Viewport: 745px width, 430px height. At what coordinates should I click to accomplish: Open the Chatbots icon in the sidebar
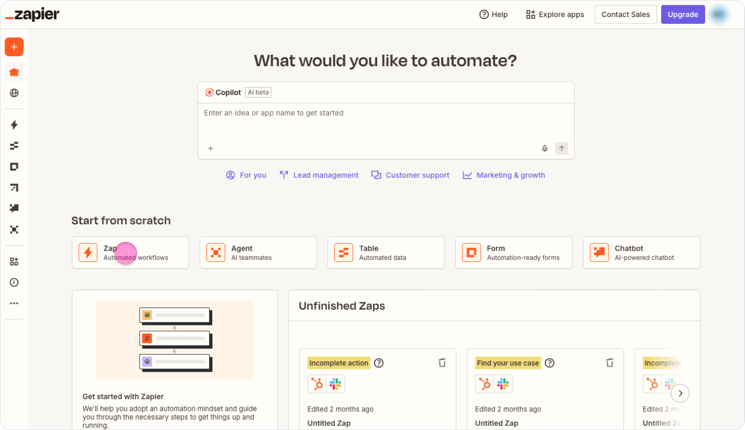pos(14,208)
